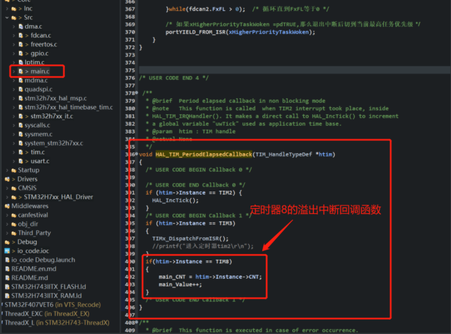Click the Drivers folder icon
The width and height of the screenshot is (451, 334).
coord(7,179)
